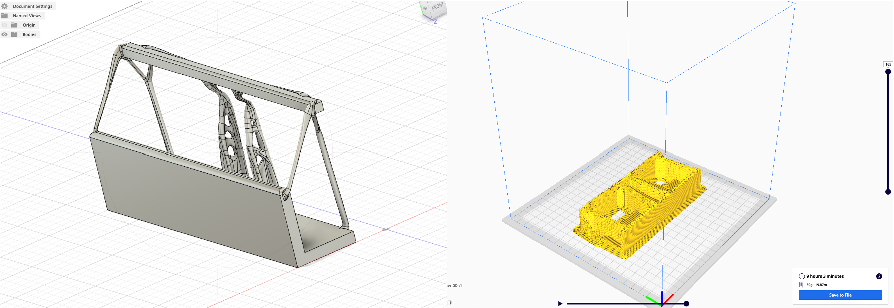Show the hidden Origin folder via eye icon
The image size is (894, 308).
[x=4, y=25]
